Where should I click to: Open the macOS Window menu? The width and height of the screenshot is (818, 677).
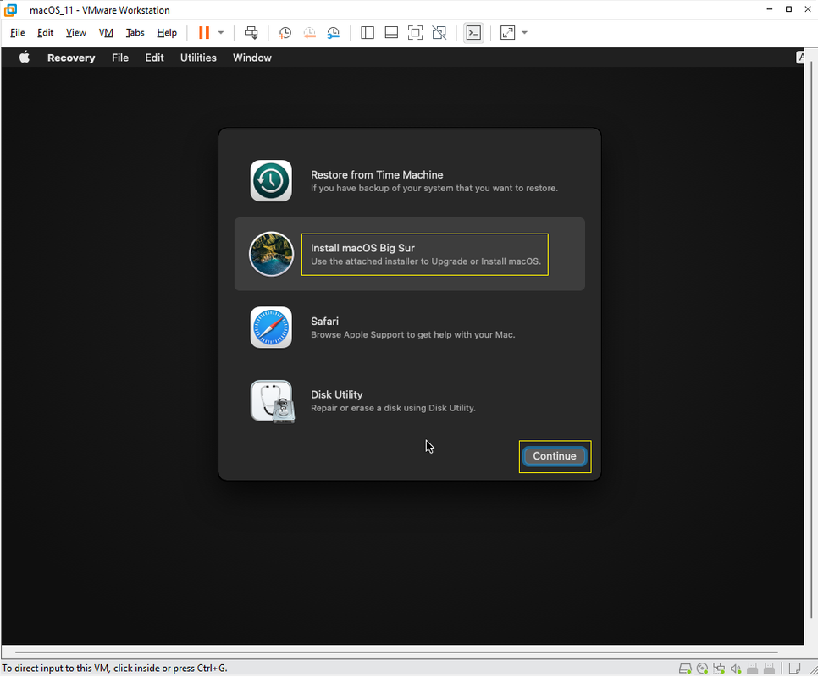click(252, 58)
